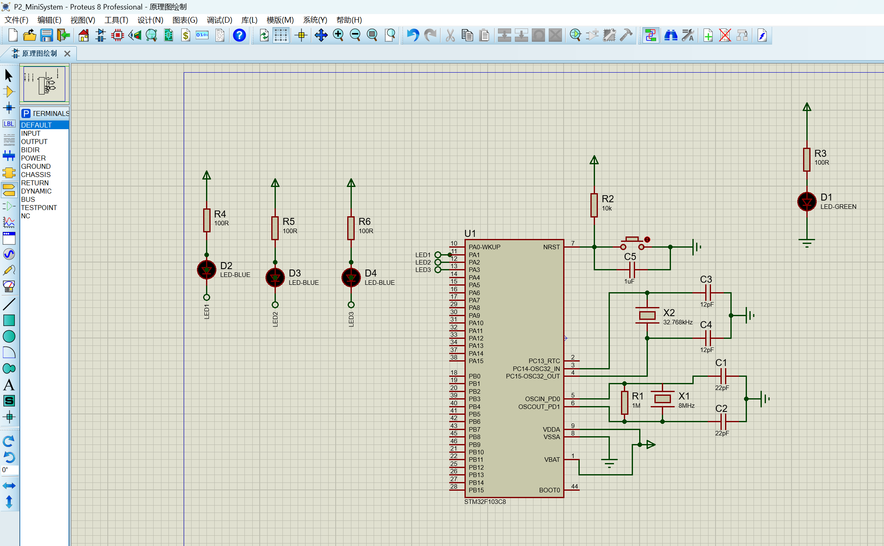
Task: Close the 原理图绘制 tab
Action: 67,54
